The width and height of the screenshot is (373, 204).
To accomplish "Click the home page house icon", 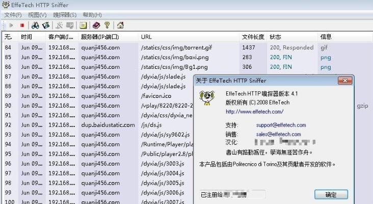I will point(120,25).
